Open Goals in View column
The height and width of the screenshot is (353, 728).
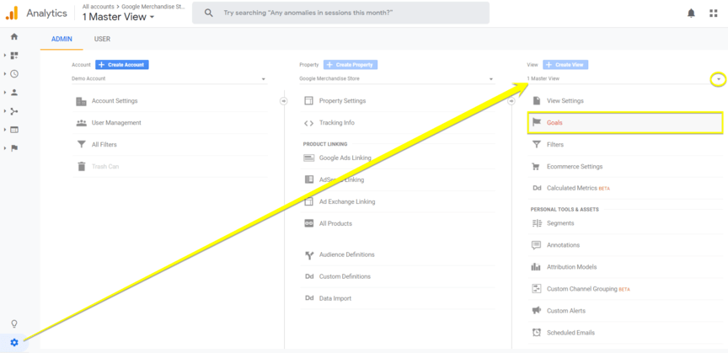click(625, 123)
